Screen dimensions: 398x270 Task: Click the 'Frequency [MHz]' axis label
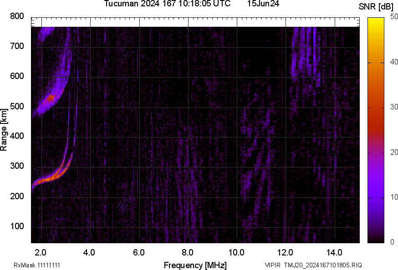coord(195,265)
